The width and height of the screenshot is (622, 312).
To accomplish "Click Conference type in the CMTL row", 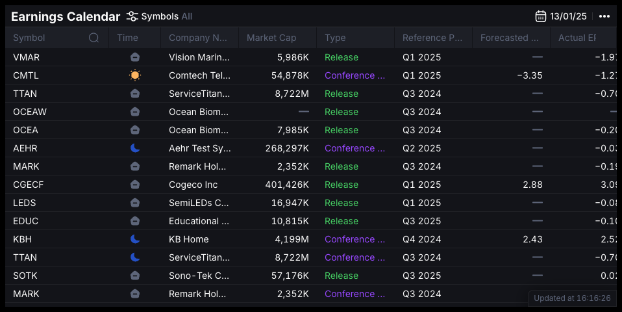I will coord(355,75).
